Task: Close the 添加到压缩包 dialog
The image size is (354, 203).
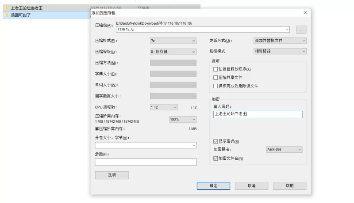Action: tap(305, 13)
